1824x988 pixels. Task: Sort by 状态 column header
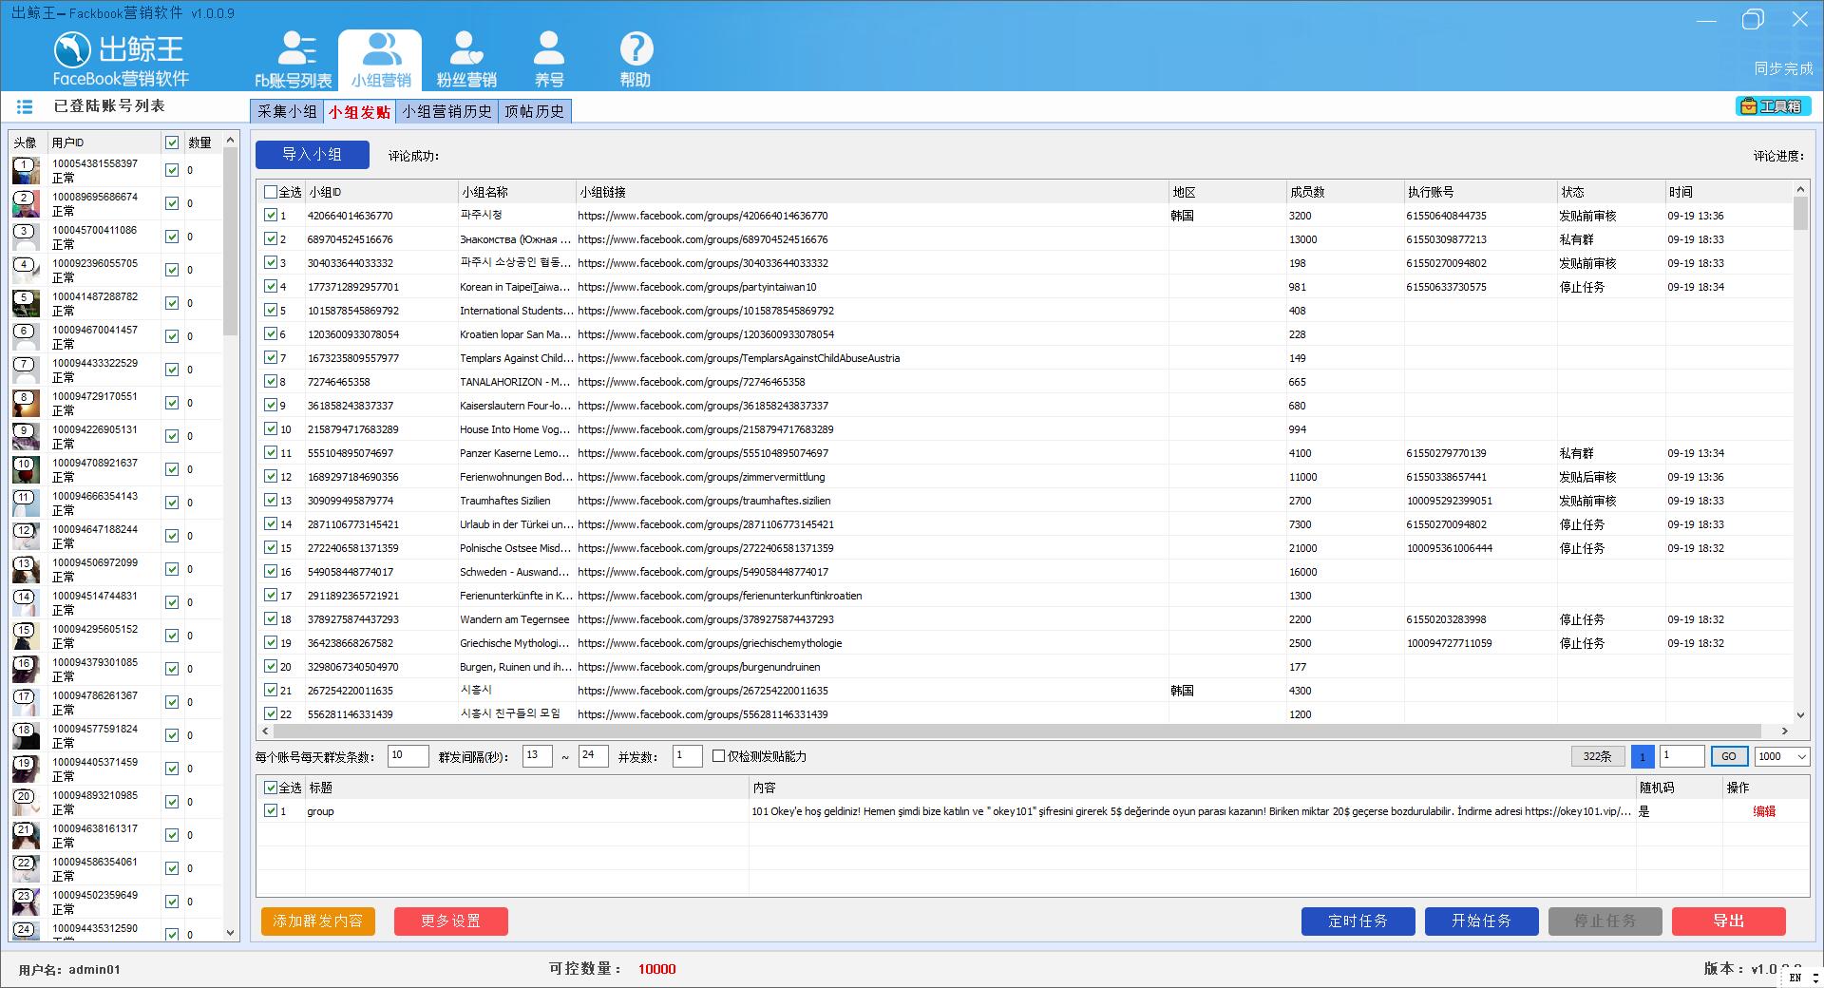coord(1610,192)
